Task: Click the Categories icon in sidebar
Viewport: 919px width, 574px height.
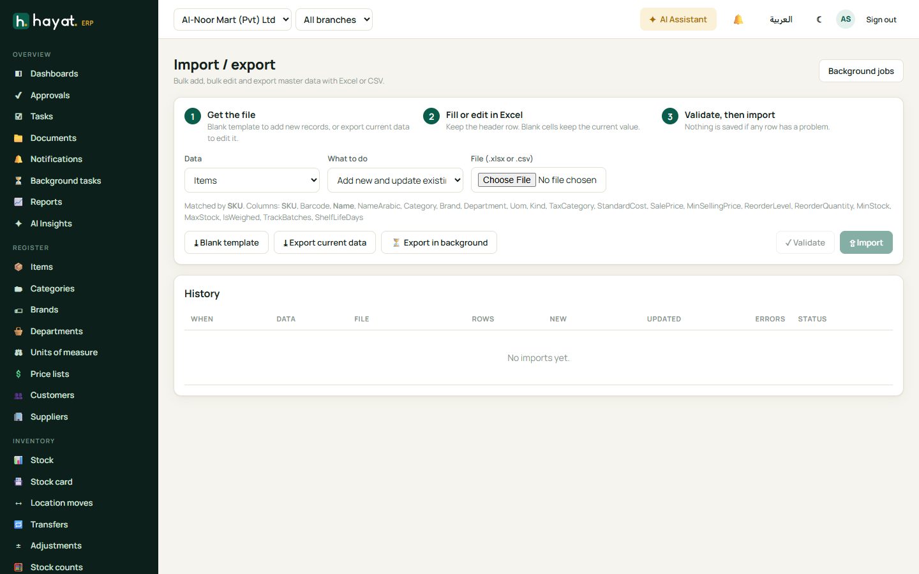Action: point(19,289)
